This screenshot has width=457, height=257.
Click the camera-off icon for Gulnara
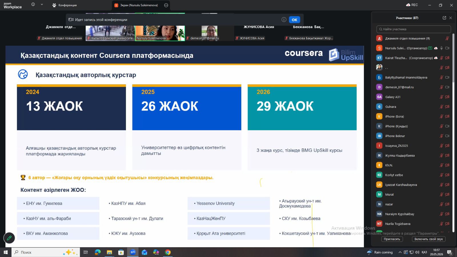447,107
